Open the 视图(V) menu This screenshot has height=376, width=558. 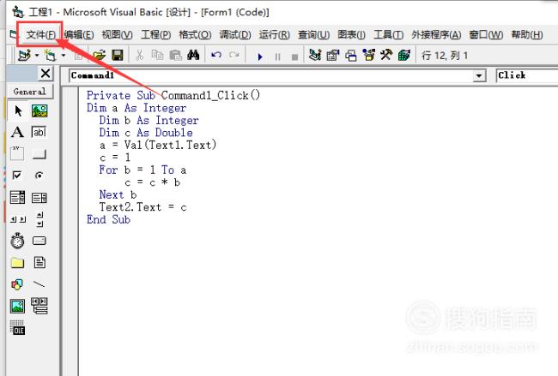[x=117, y=34]
